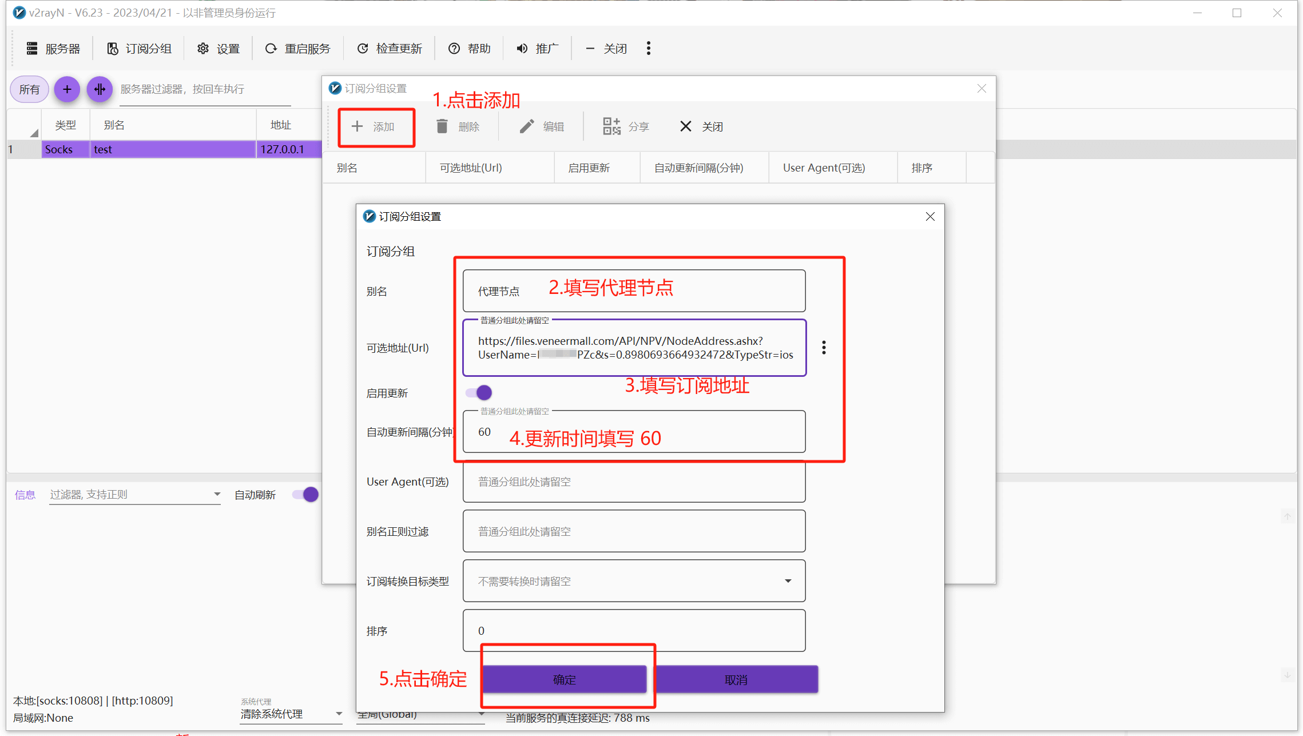Click the 信息 label in log panel
1303x736 pixels.
(x=25, y=495)
